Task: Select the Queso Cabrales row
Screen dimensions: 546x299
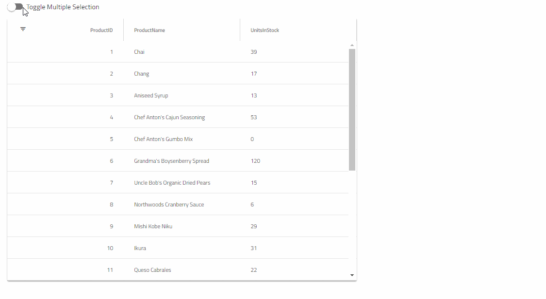Action: click(152, 269)
